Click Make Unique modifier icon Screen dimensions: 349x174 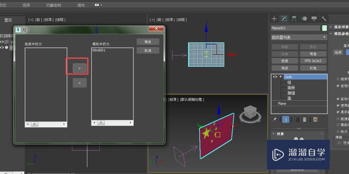coord(297,120)
